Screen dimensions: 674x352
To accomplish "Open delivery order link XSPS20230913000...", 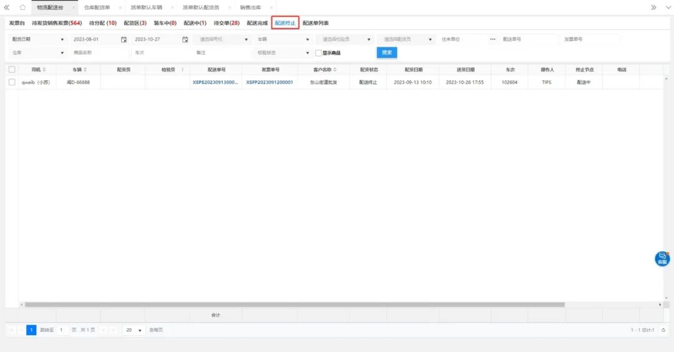I will point(215,82).
